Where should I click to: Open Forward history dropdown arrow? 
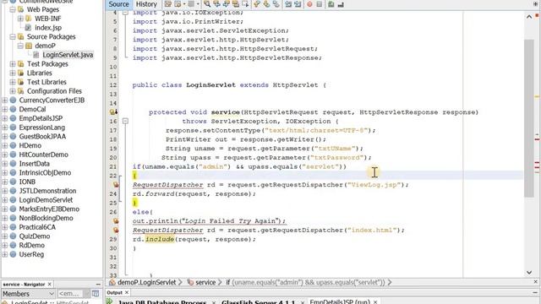click(198, 4)
